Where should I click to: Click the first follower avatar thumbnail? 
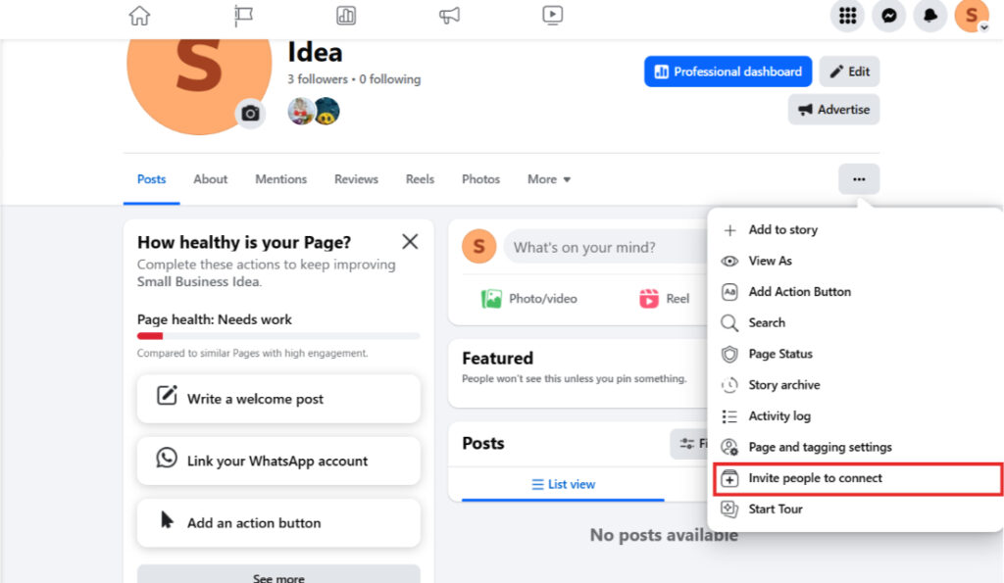click(300, 112)
